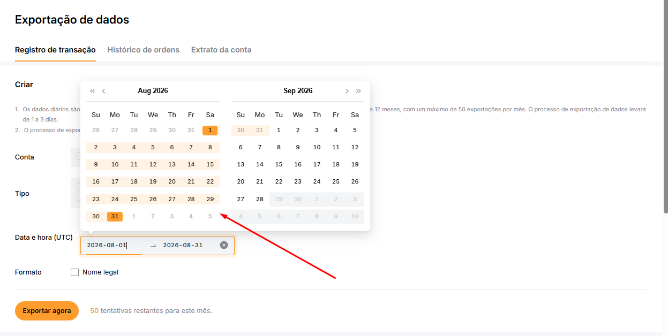Screen dimensions: 668x336
Task: Select August 29 in the calendar
Action: click(x=210, y=199)
